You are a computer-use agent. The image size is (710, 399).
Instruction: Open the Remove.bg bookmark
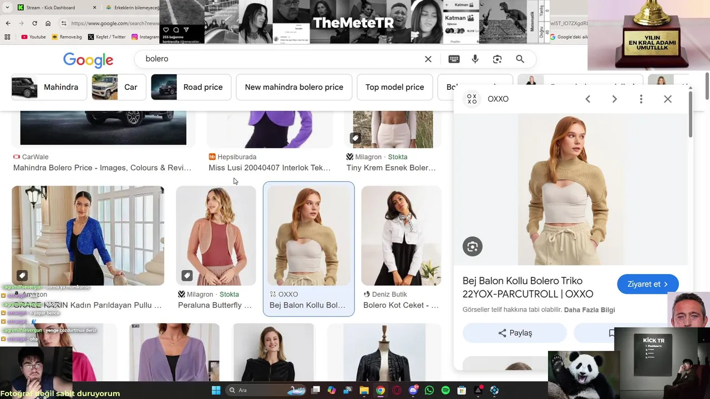67,37
